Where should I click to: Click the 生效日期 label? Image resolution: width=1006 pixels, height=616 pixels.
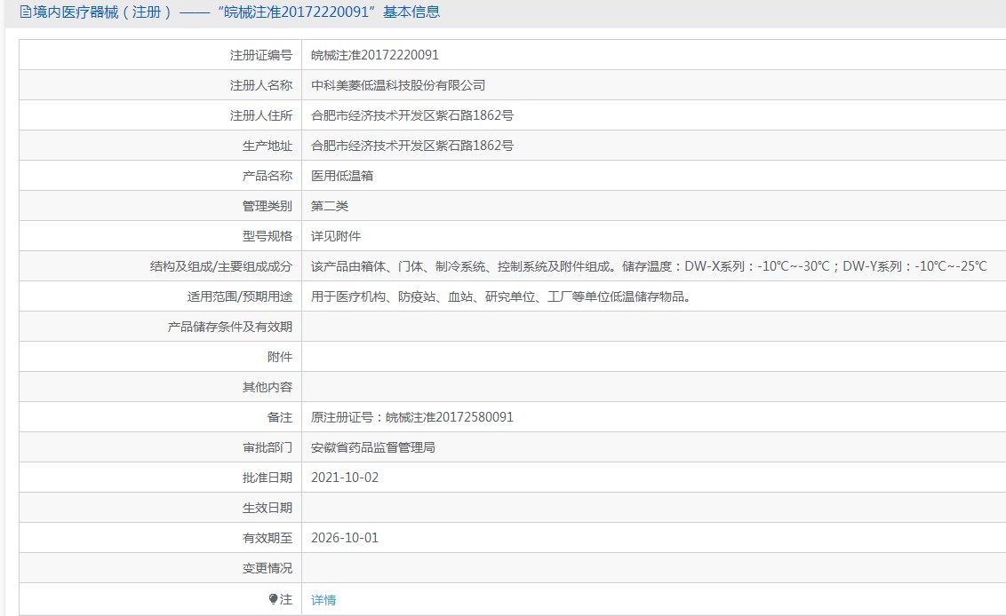click(267, 508)
